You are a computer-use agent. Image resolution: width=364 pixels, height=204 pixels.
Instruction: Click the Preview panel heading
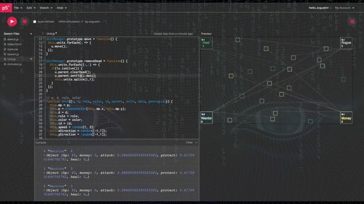[x=206, y=34]
